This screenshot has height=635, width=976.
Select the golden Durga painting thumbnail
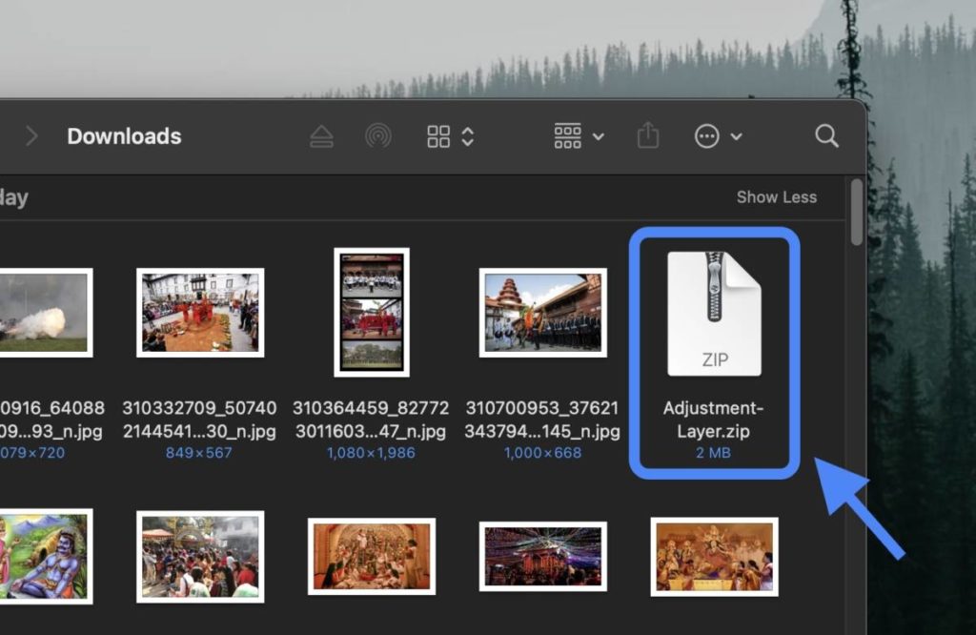(715, 557)
